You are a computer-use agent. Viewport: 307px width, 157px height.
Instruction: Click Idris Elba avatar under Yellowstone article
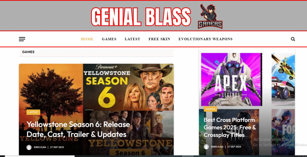point(29,147)
